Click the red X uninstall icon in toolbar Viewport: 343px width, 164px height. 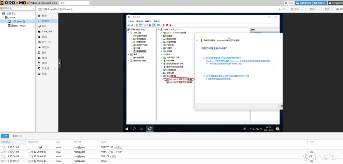(167, 25)
